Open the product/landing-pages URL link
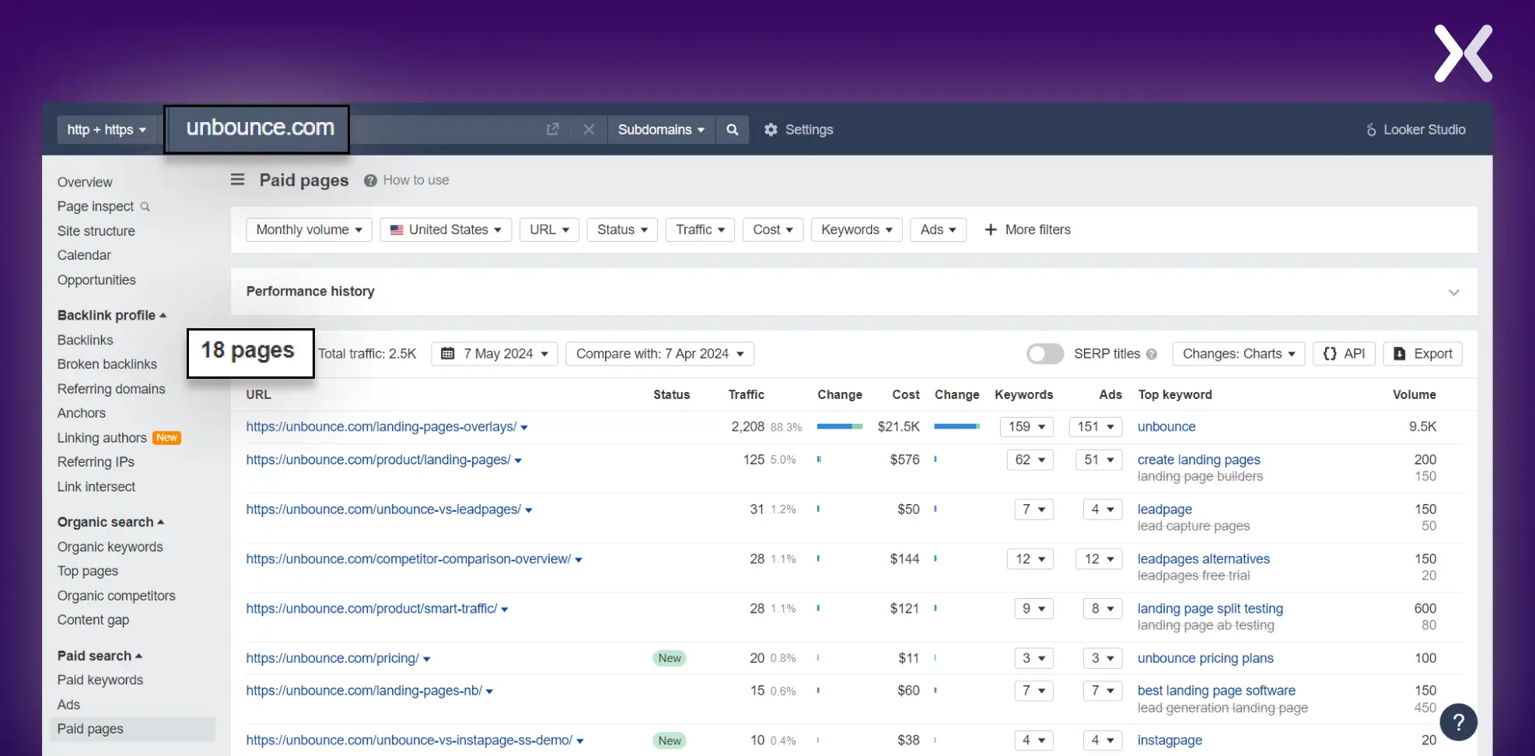This screenshot has width=1535, height=756. pyautogui.click(x=378, y=460)
